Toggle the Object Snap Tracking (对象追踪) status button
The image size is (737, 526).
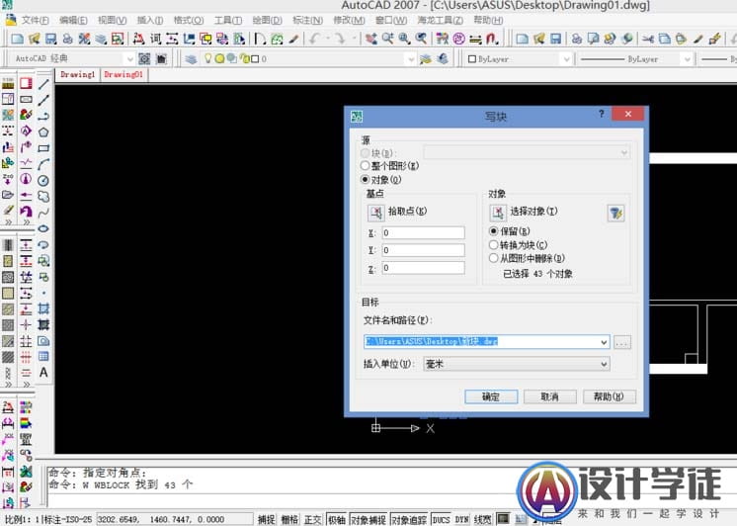(409, 519)
